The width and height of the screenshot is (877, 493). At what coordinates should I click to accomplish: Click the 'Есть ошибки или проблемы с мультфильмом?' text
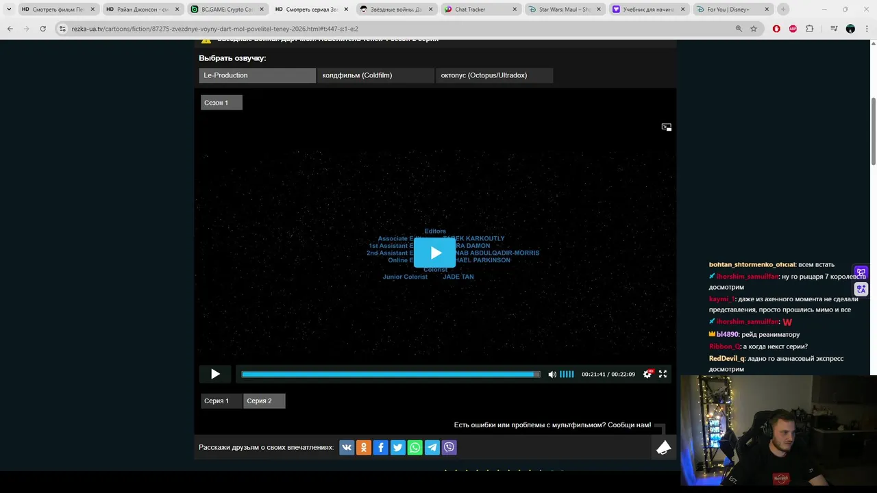coord(530,425)
